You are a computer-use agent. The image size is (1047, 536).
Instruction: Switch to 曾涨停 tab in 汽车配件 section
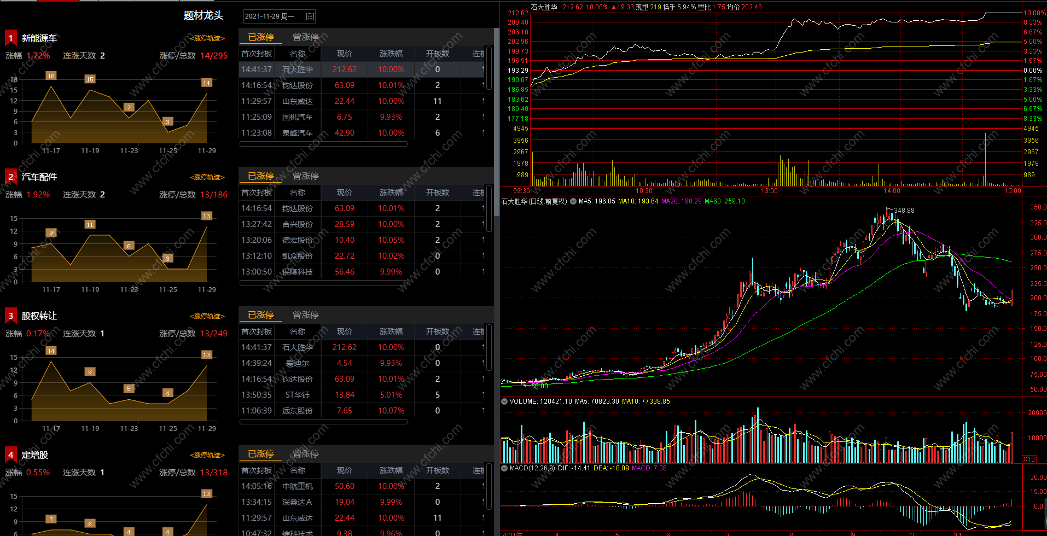306,176
